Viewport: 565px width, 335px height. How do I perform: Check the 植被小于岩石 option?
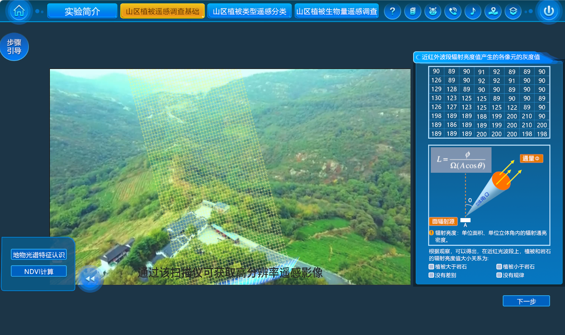(x=499, y=267)
